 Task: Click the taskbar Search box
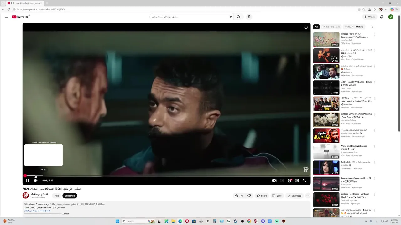(138, 221)
